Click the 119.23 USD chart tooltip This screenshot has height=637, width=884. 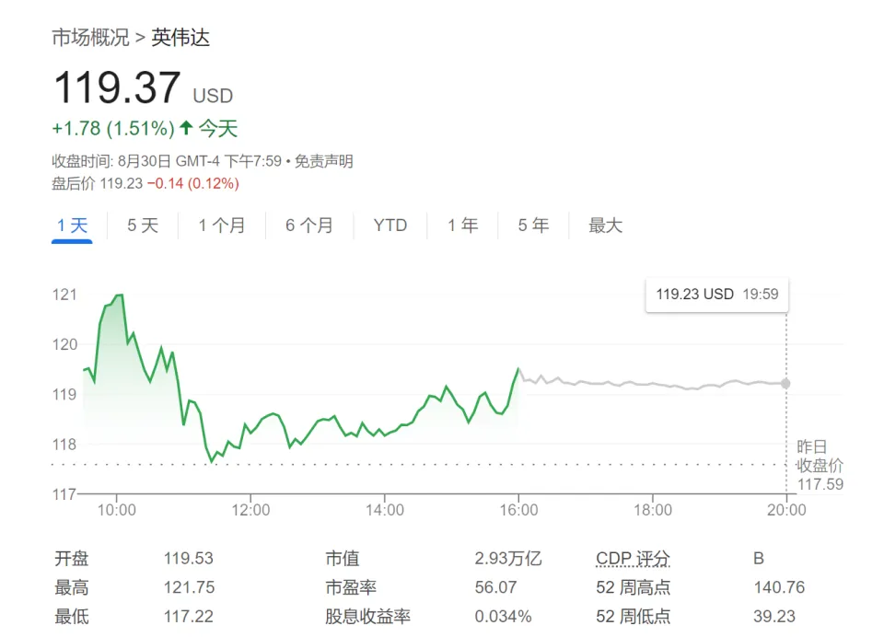(717, 295)
